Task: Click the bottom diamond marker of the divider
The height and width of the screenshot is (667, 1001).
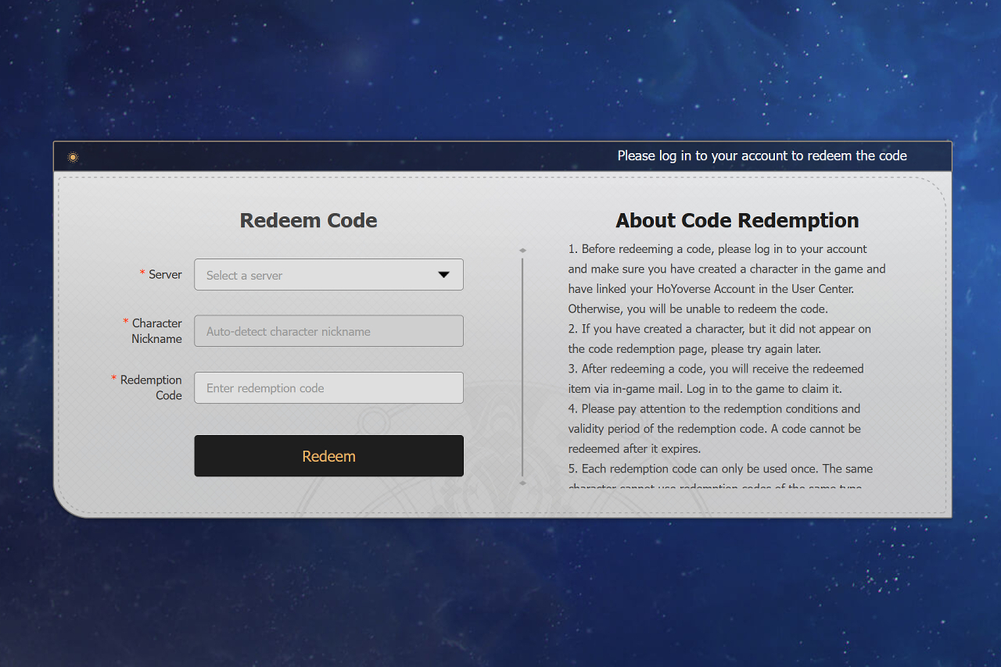Action: tap(522, 483)
